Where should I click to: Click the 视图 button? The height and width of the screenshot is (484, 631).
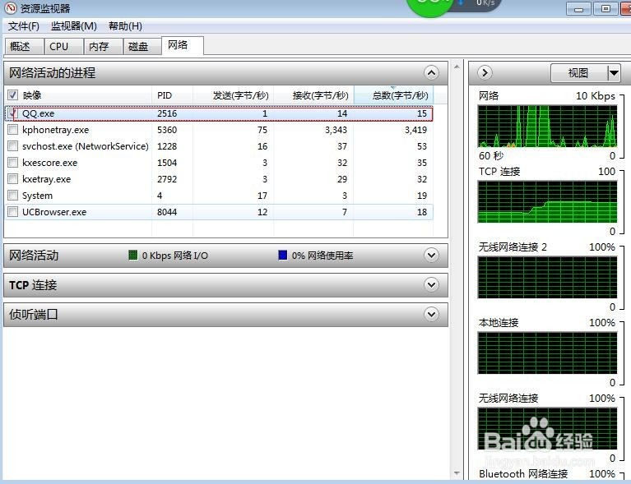[x=578, y=73]
